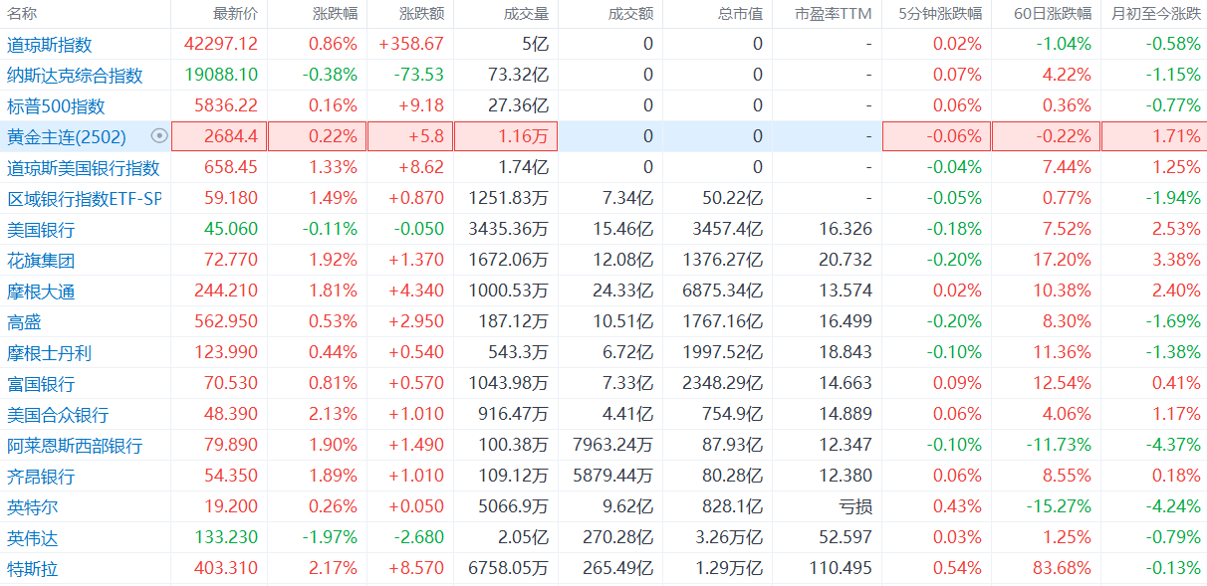Click price 19088.10
This screenshot has width=1207, height=586.
pyautogui.click(x=221, y=76)
